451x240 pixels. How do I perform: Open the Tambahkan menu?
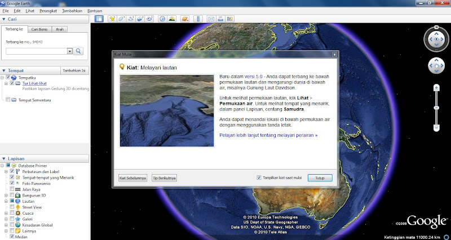click(72, 11)
